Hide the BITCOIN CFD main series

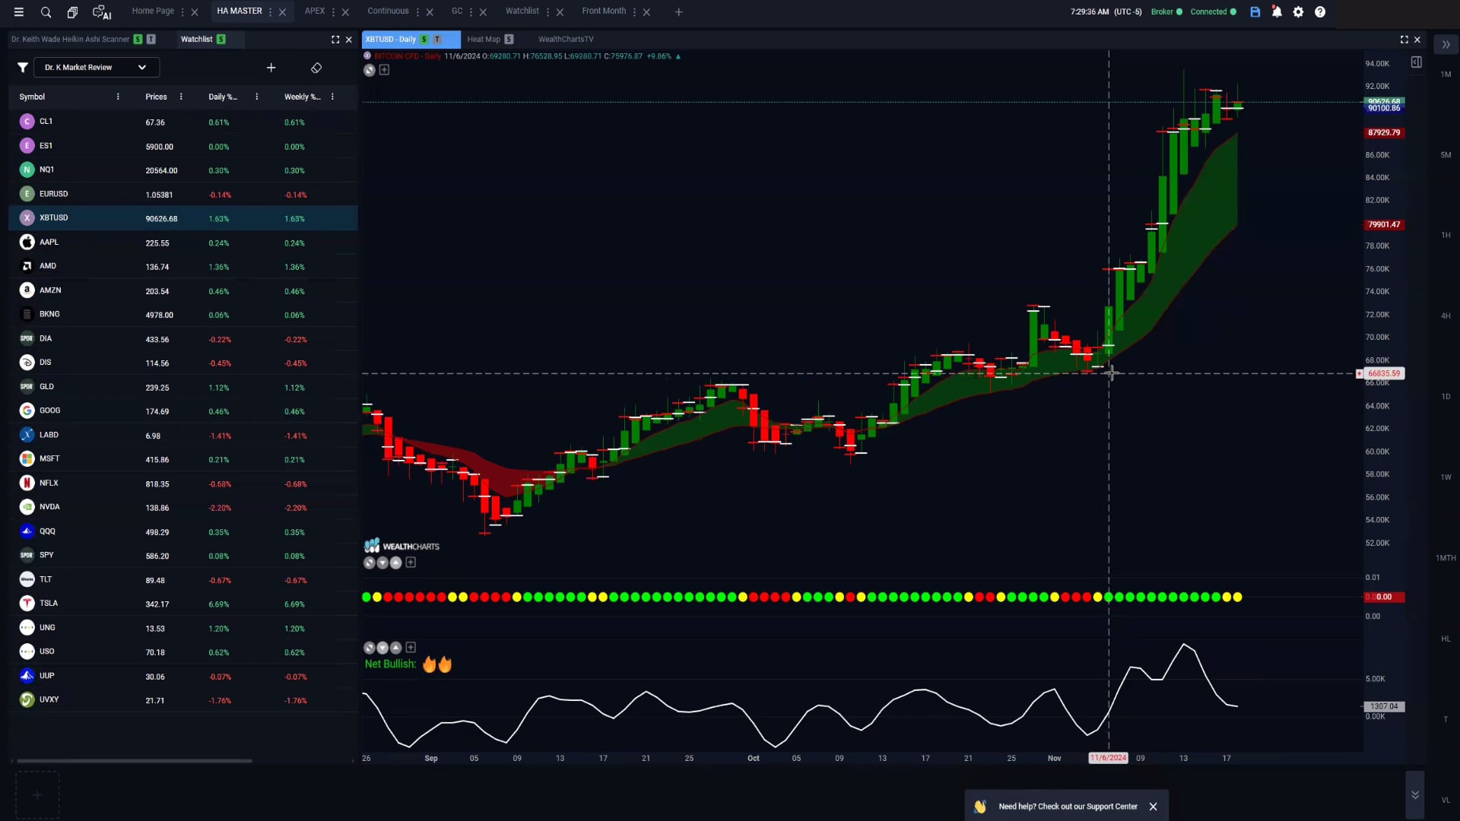370,70
